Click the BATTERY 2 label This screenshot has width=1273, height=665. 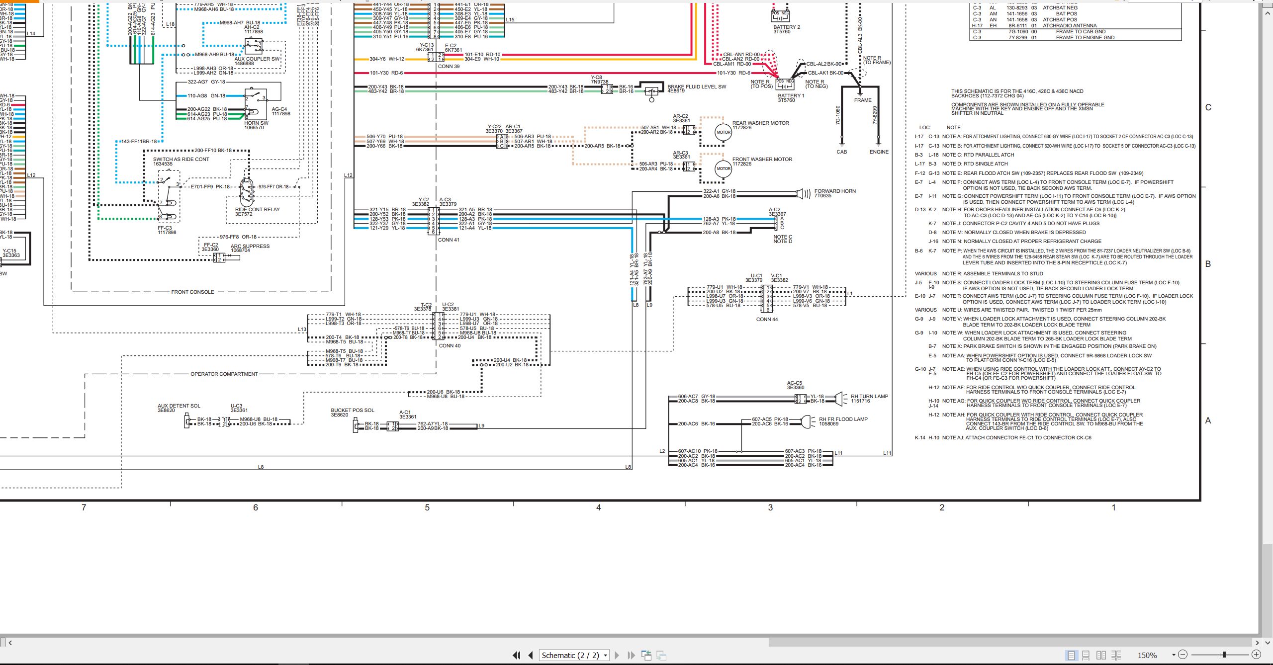pyautogui.click(x=787, y=27)
